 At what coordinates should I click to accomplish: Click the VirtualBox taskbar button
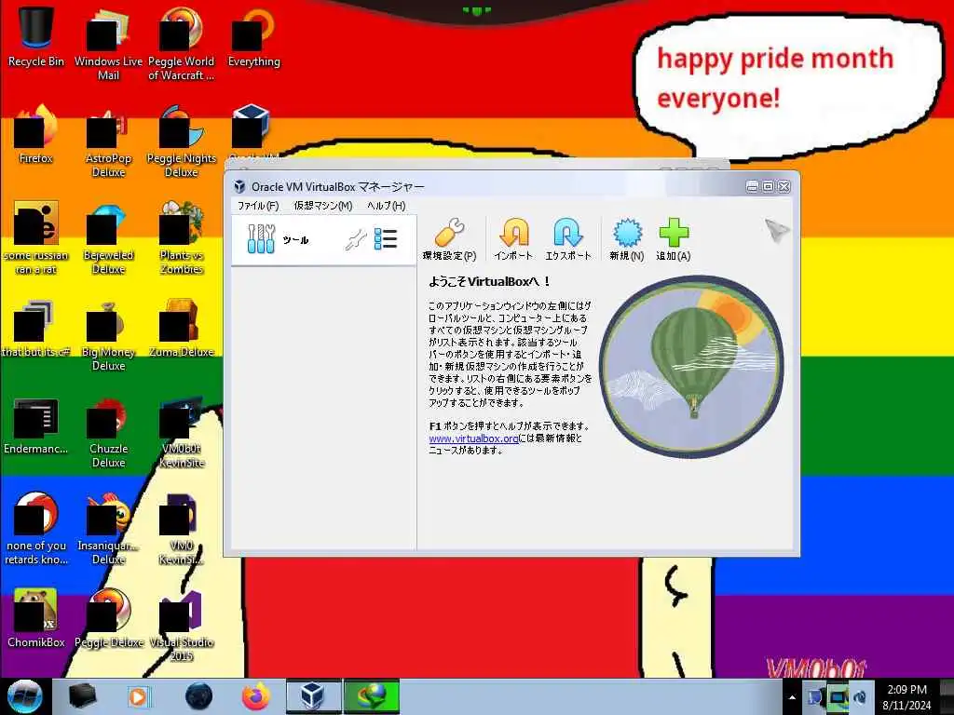click(x=313, y=696)
